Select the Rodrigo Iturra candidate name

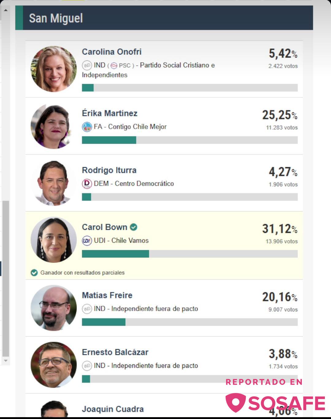109,170
